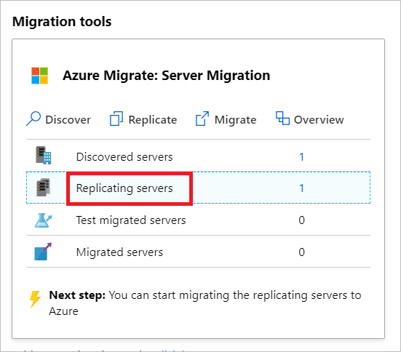Click the Replicate copy icon

point(116,119)
